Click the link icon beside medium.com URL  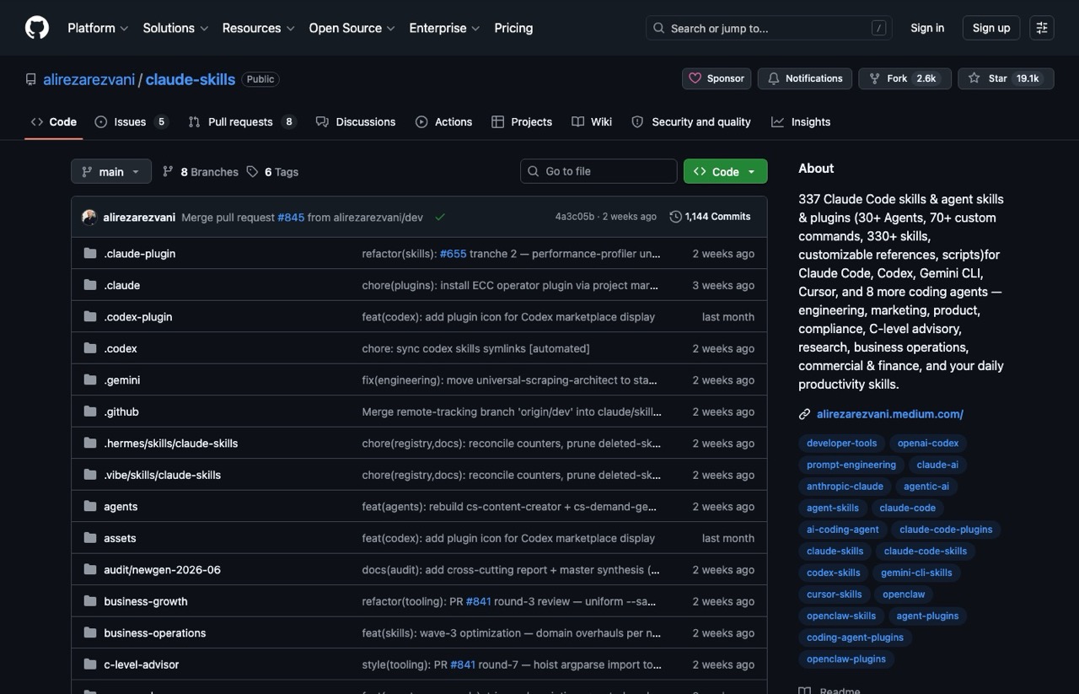804,414
